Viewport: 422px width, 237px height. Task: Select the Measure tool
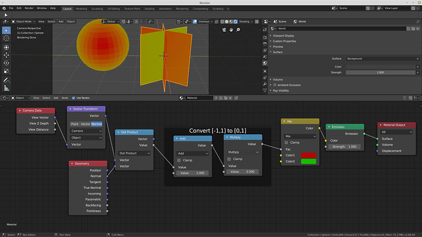6,88
